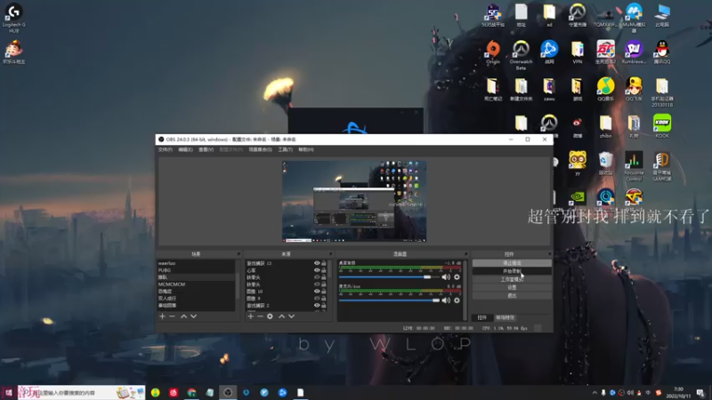Select the PUBG scene
The width and height of the screenshot is (712, 400).
coord(196,270)
